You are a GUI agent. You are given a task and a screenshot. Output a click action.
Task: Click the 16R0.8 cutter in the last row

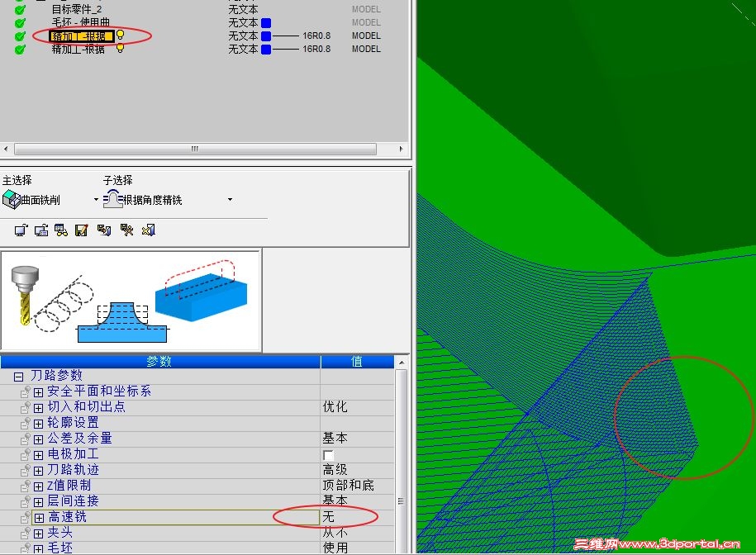tap(316, 50)
